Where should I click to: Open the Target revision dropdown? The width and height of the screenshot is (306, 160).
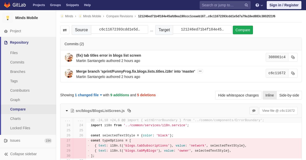click(202, 29)
